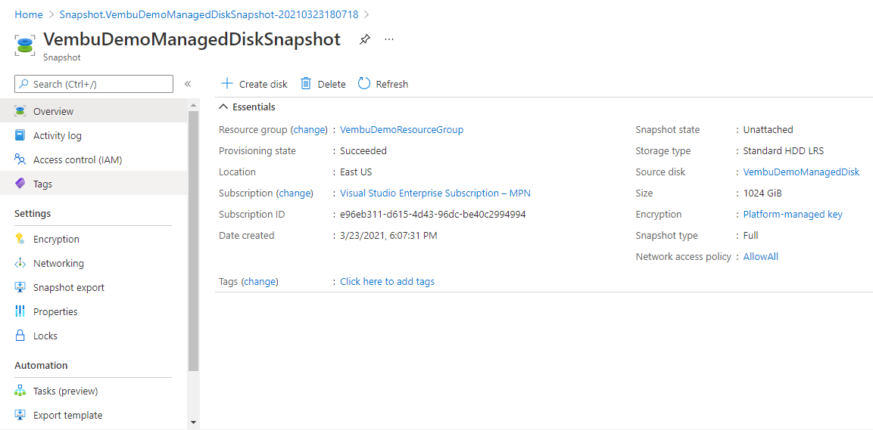Image resolution: width=873 pixels, height=430 pixels.
Task: Click change next to Resource group
Action: coord(308,129)
